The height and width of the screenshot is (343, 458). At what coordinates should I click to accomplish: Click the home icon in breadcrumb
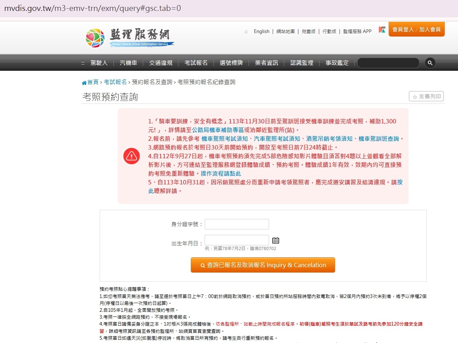point(84,82)
